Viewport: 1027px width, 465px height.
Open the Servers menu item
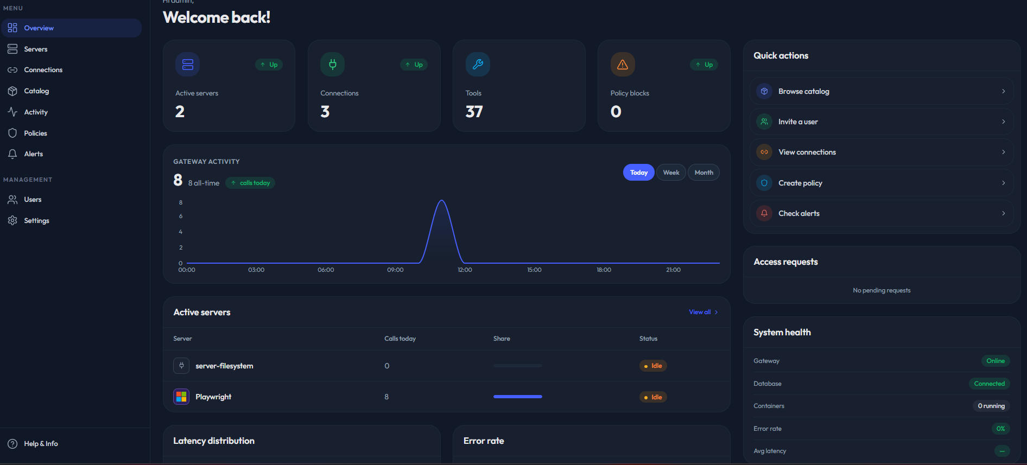72,49
